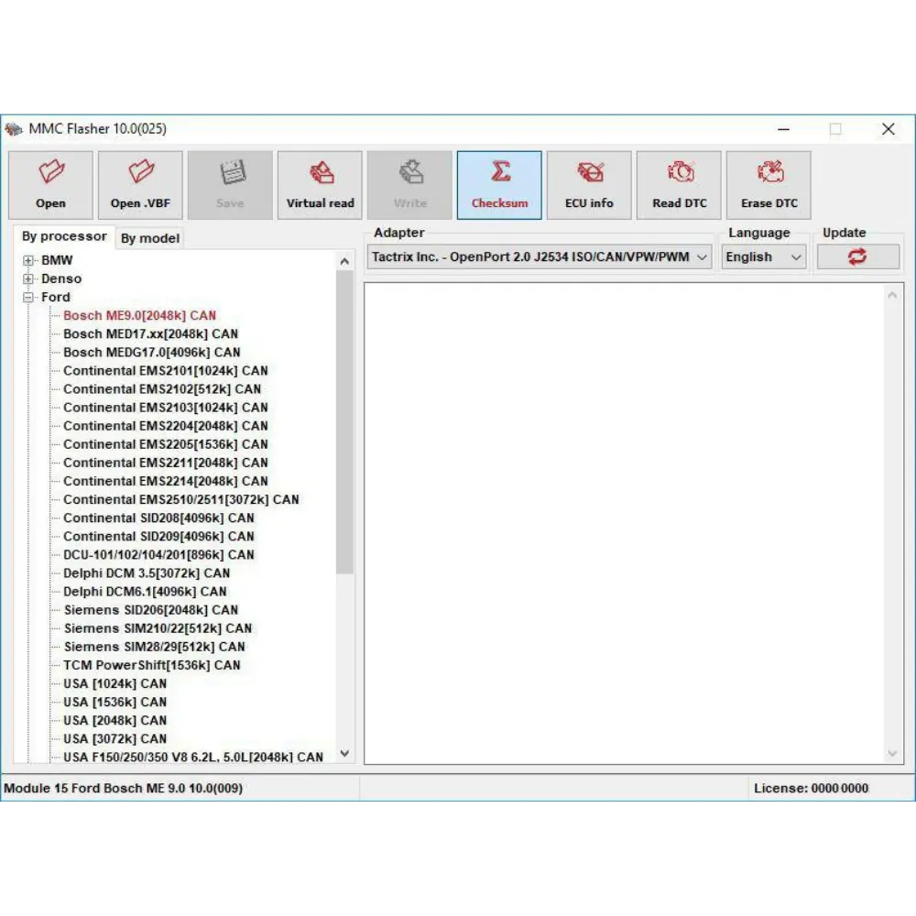Click the Open toolbar button

[x=50, y=185]
